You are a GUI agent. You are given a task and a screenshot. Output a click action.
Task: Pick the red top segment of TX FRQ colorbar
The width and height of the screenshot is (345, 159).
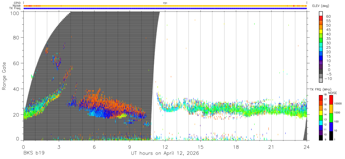pos(321,98)
